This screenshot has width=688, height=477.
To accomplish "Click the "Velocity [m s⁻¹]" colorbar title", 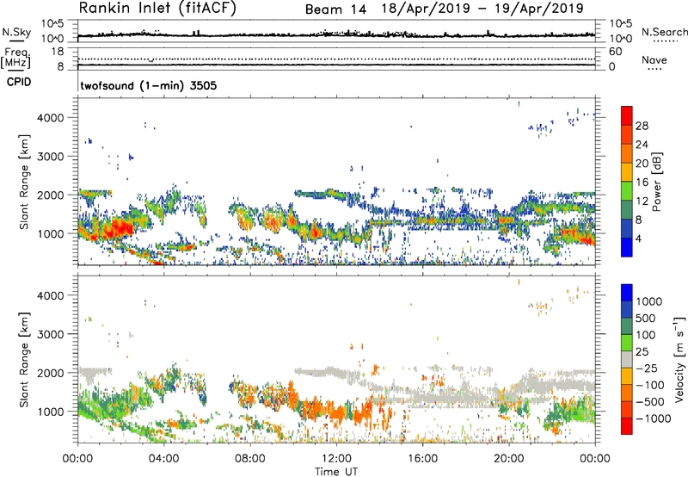I will point(679,359).
